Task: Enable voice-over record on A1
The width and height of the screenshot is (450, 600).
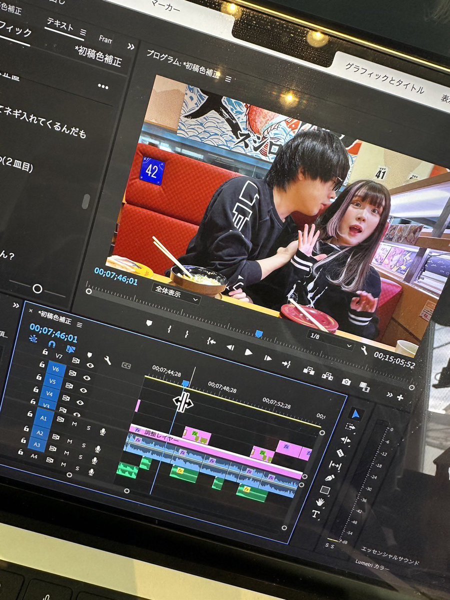Action: coord(102,431)
